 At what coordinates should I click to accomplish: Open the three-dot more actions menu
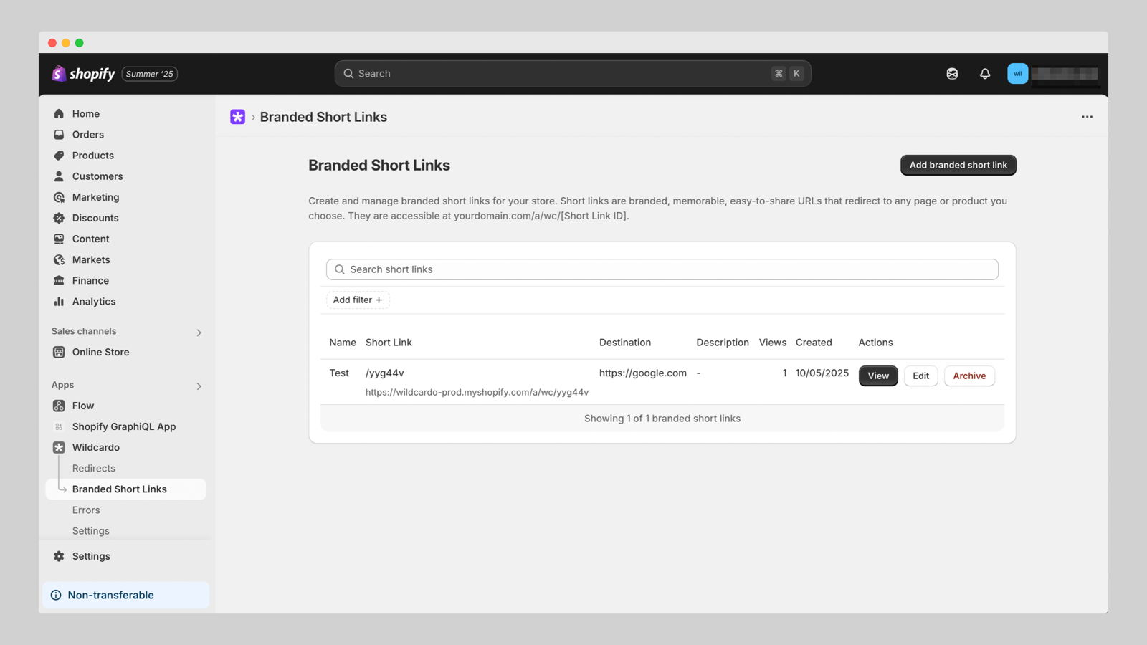pyautogui.click(x=1087, y=117)
